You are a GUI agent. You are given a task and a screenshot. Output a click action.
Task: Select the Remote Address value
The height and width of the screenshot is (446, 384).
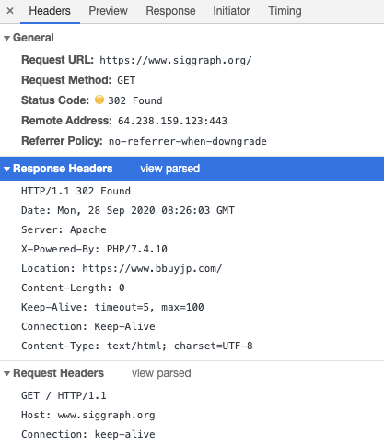(172, 121)
